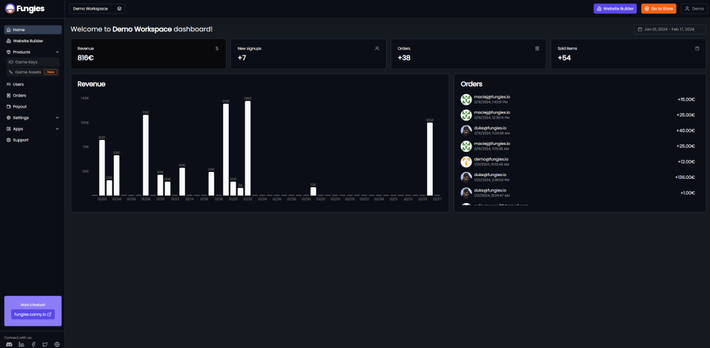This screenshot has height=348, width=710.
Task: Expand the Apps section chevron
Action: coord(57,129)
